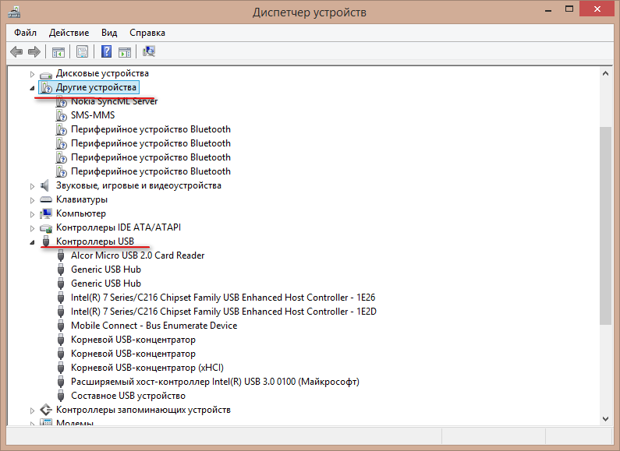Click the speaker icon beside Звуковые, игровые и видеоустройства
This screenshot has width=620, height=451.
coord(44,185)
